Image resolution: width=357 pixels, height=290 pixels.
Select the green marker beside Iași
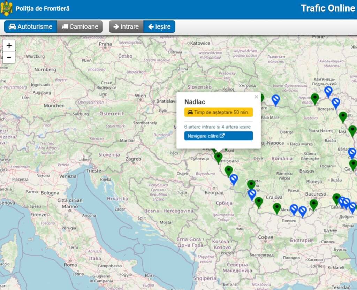352,130
